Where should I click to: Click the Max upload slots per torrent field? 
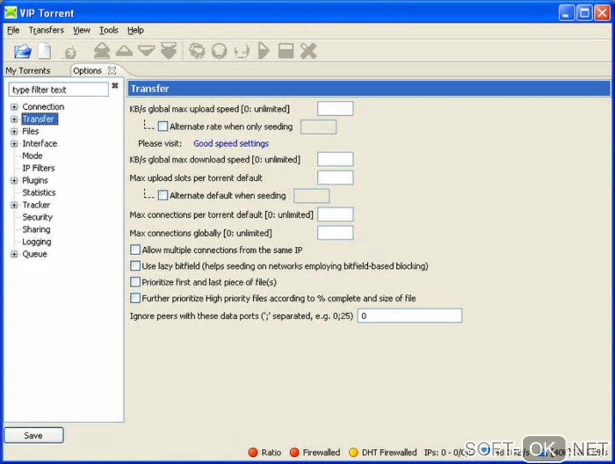click(335, 178)
